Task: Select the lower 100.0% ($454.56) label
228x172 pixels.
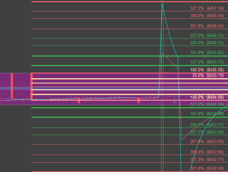Action: [x=207, y=97]
